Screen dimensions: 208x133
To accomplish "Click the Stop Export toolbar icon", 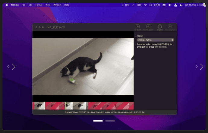I will (170, 27).
